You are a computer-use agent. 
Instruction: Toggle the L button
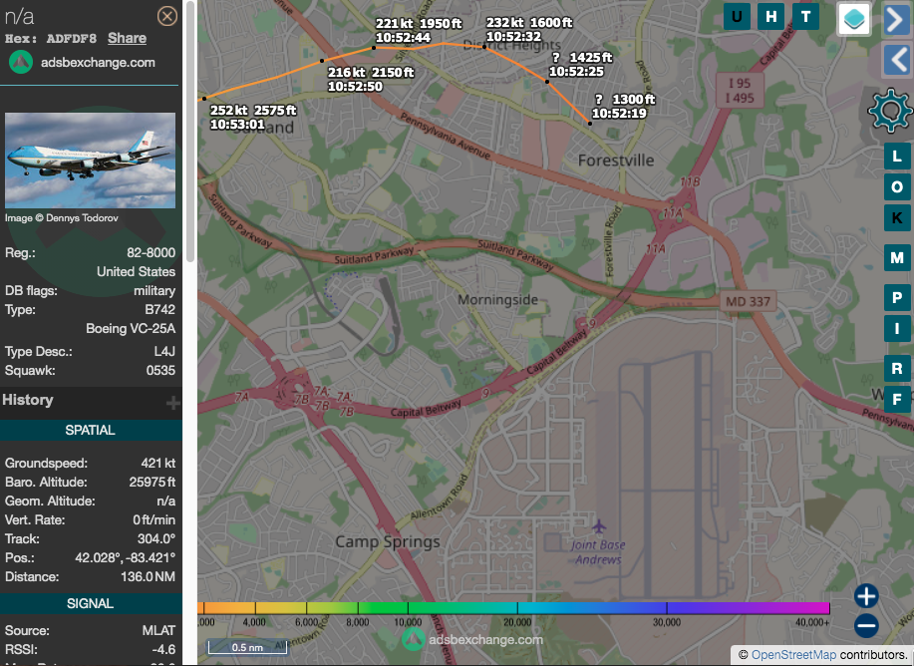(896, 157)
